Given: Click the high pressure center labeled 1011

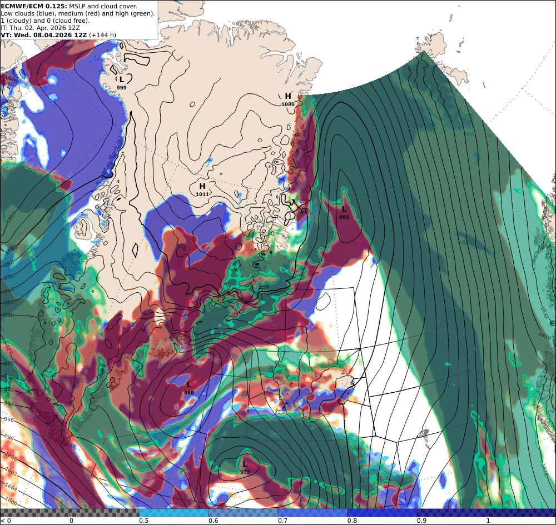Looking at the screenshot, I should 202,189.
